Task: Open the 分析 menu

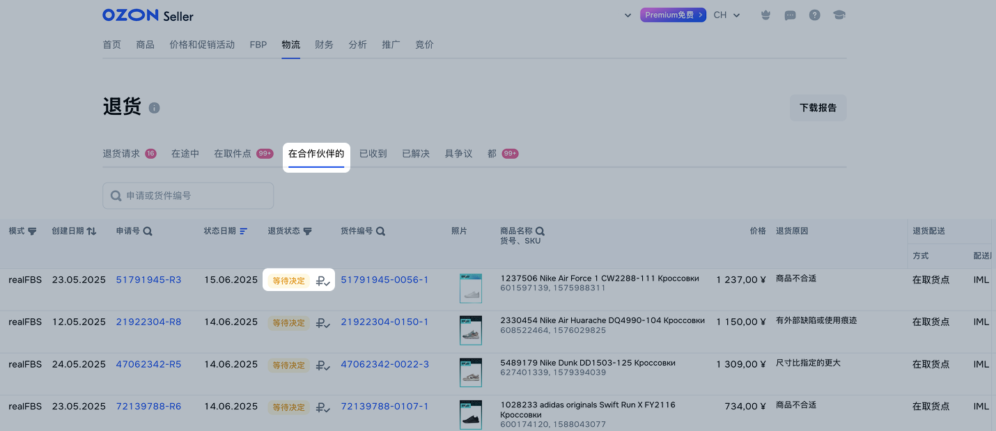Action: (x=358, y=45)
